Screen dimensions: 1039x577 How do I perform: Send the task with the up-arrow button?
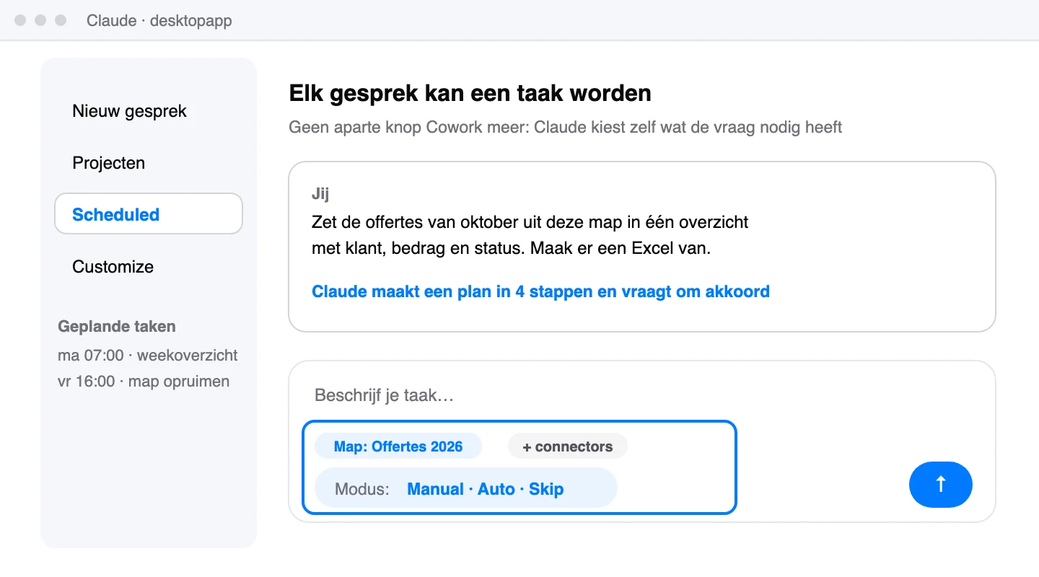(941, 485)
